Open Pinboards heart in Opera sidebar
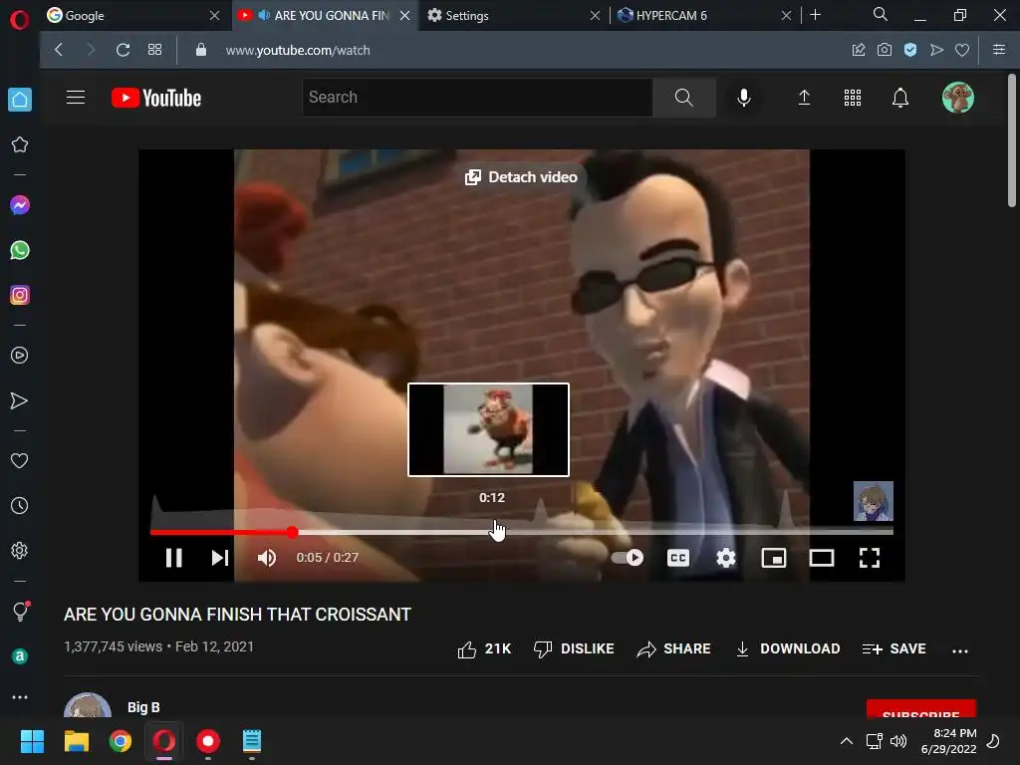 [x=20, y=461]
